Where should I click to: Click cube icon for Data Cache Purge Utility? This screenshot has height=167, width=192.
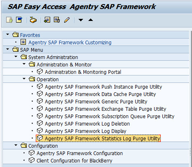[40, 94]
